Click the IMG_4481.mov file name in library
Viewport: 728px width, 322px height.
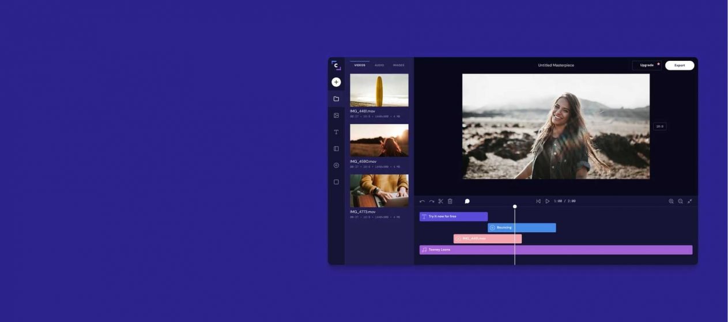[x=363, y=111]
